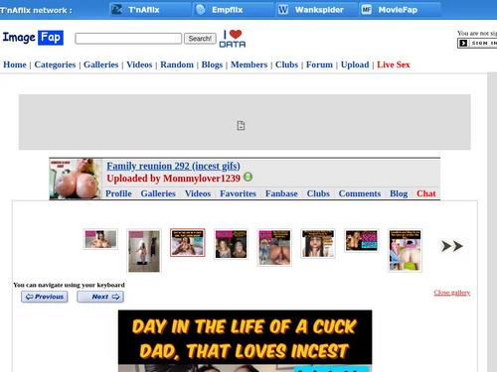The width and height of the screenshot is (497, 372).
Task: Click the page's vertical scrollbar
Action: click(492, 222)
